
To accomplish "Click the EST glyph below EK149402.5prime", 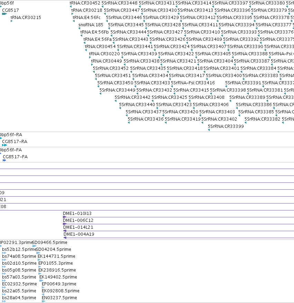I will pyautogui.click(x=41, y=281).
